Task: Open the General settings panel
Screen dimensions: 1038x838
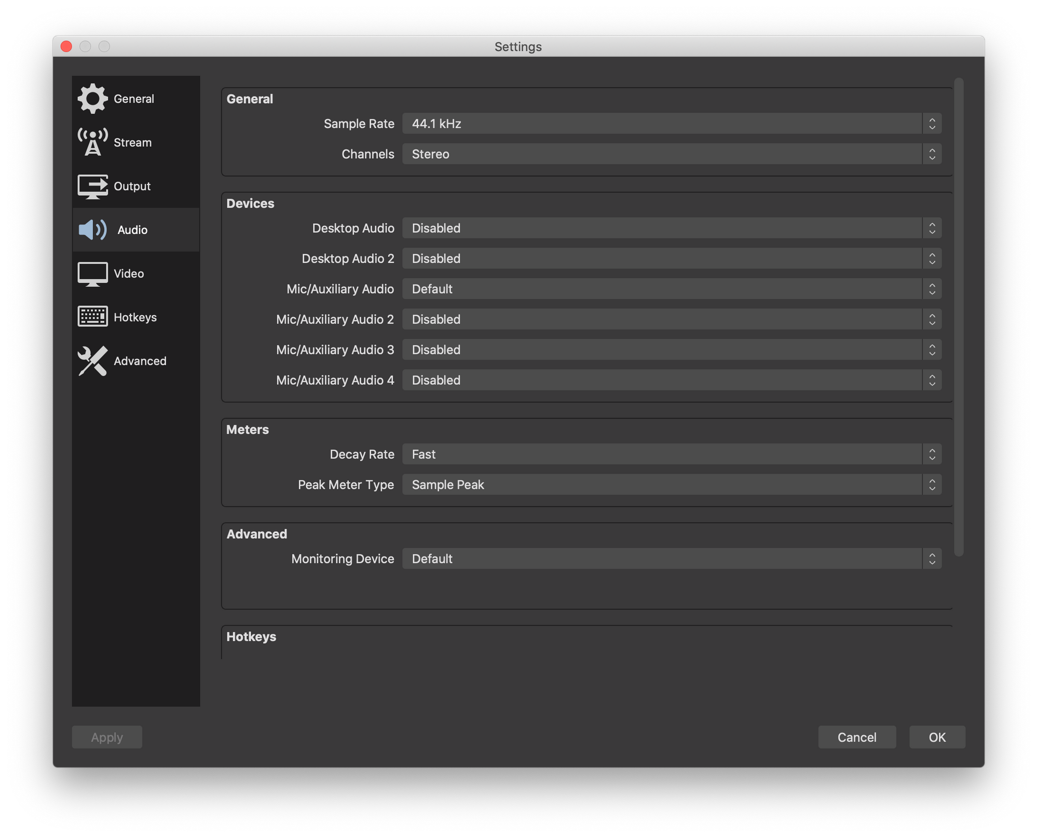Action: click(132, 98)
